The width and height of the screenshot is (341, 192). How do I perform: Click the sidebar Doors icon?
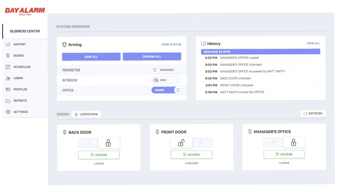tap(8, 56)
